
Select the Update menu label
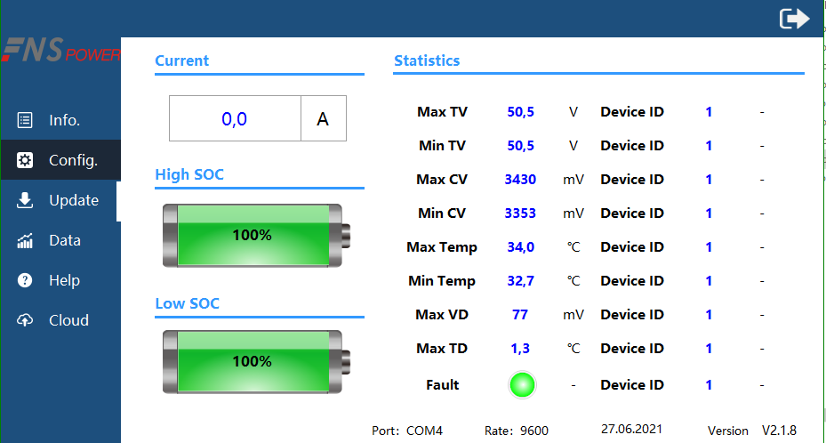click(x=74, y=200)
